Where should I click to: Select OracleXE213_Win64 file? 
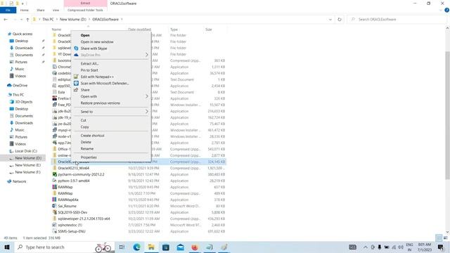coord(73,168)
